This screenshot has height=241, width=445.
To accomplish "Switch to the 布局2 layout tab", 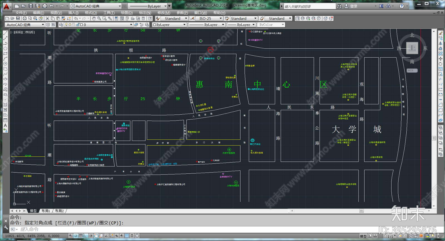I will (59, 211).
